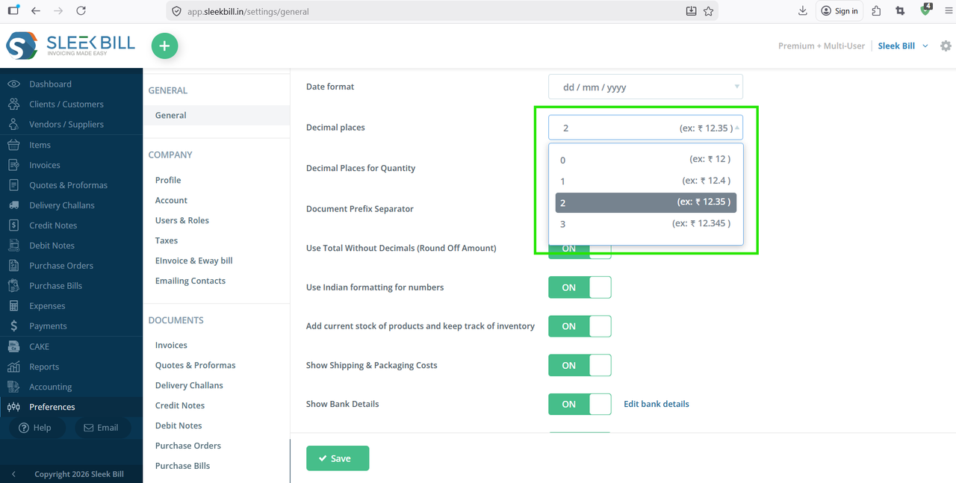
Task: Open Emailing Contacts settings
Action: pyautogui.click(x=190, y=281)
